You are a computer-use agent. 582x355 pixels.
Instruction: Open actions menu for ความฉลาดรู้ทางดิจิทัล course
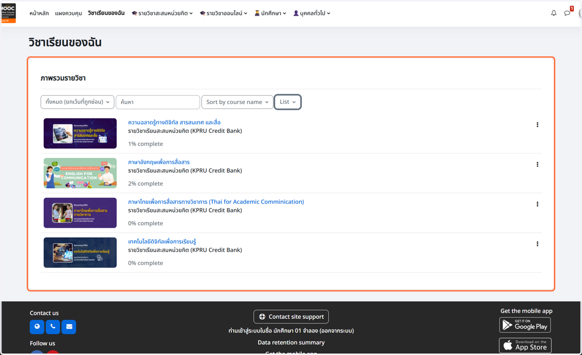click(537, 125)
